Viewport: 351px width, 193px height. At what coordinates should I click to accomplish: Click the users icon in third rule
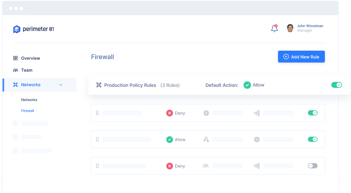[206, 166]
